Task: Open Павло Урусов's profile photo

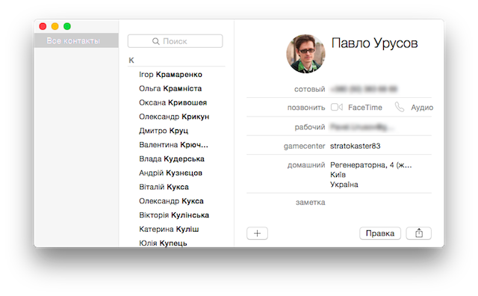Action: click(305, 54)
